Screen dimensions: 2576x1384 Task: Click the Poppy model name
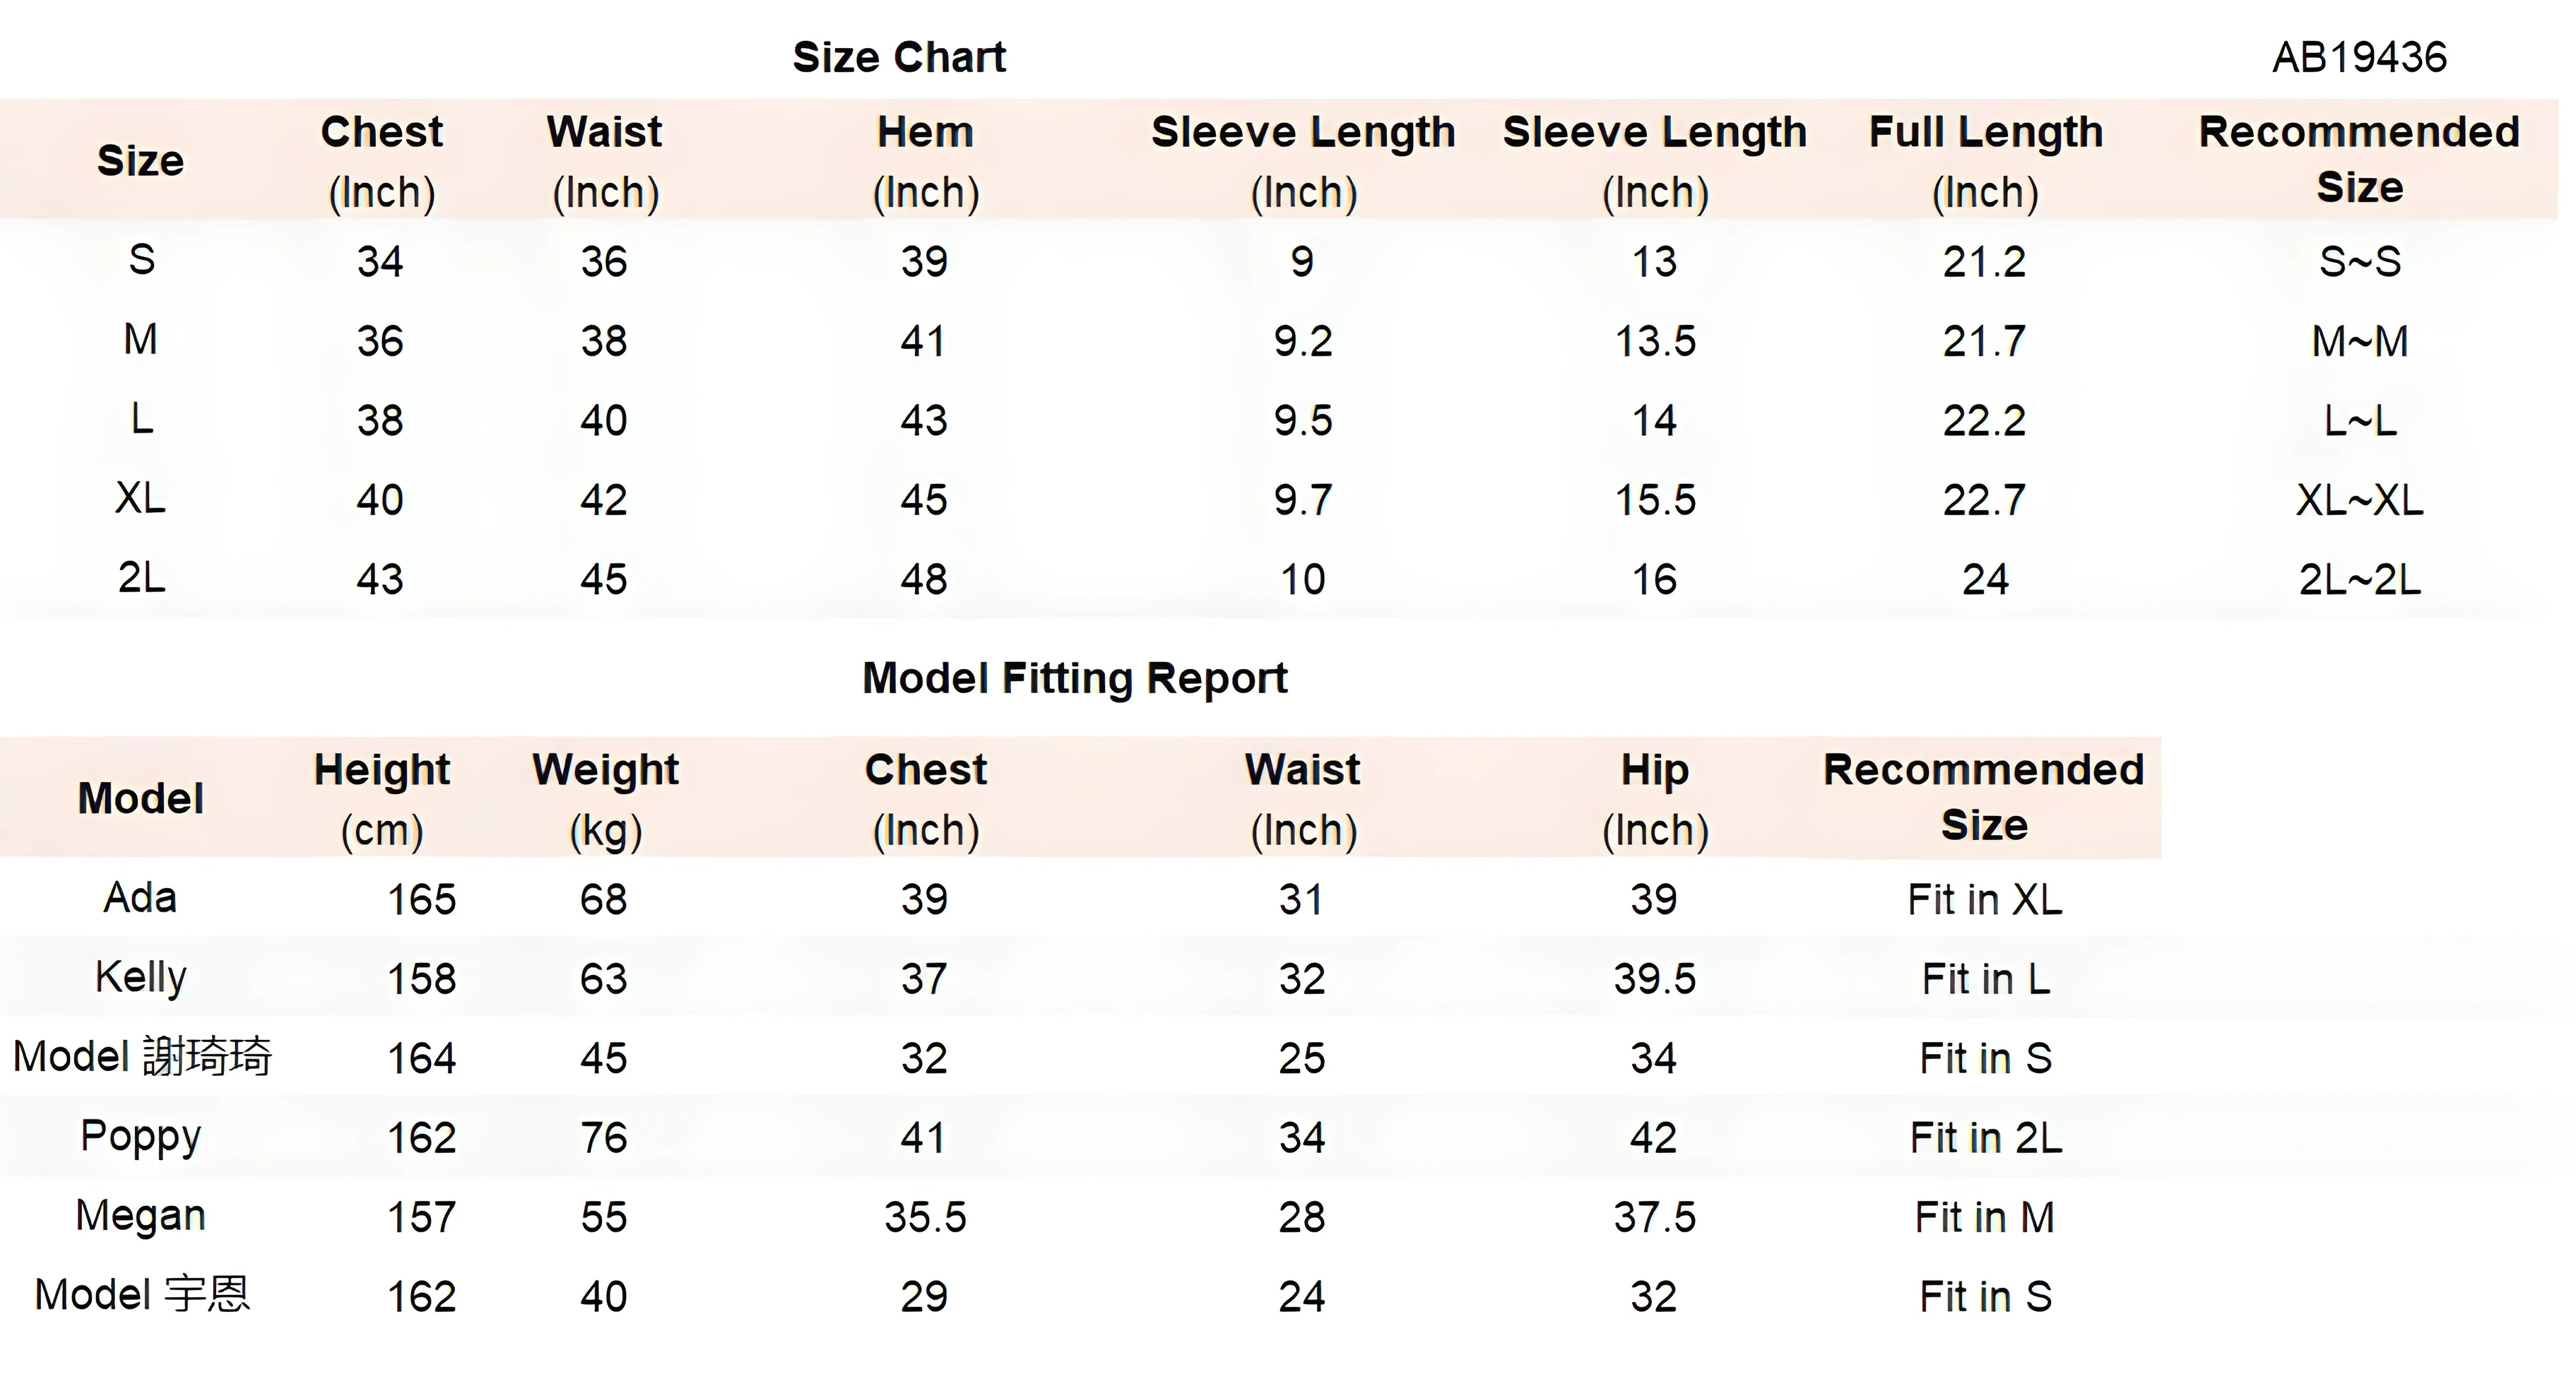(x=140, y=1136)
